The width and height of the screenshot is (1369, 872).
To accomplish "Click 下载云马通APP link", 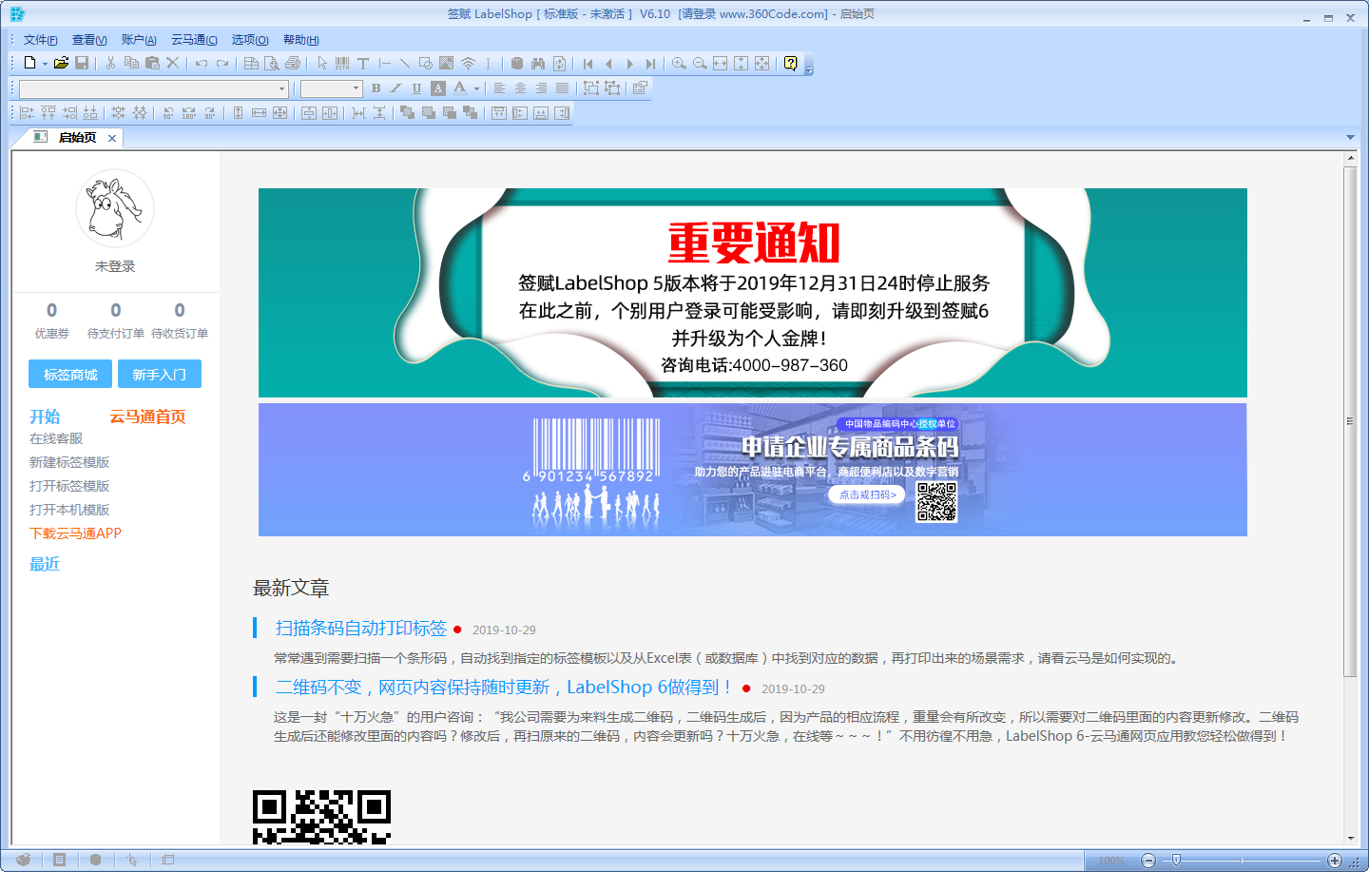I will pyautogui.click(x=75, y=533).
